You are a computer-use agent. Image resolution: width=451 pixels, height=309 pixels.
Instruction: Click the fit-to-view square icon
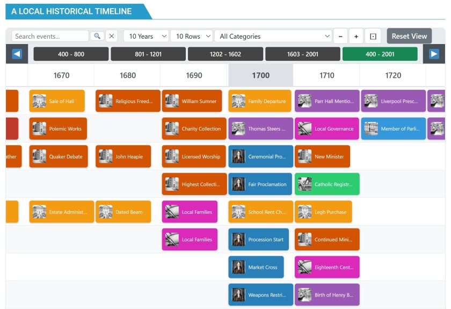click(373, 37)
